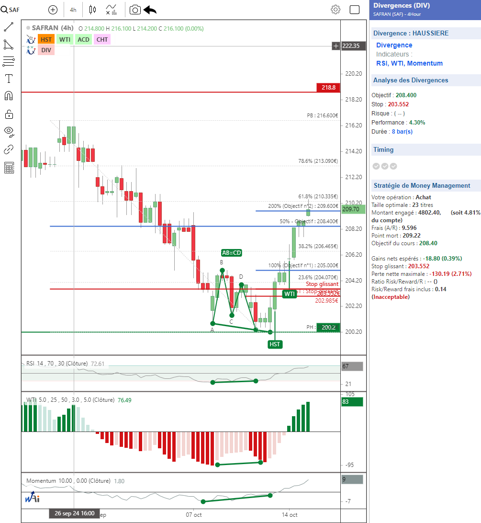Viewport: 481px width, 523px height.
Task: Toggle drawings visibility eye icon
Action: pos(9,131)
